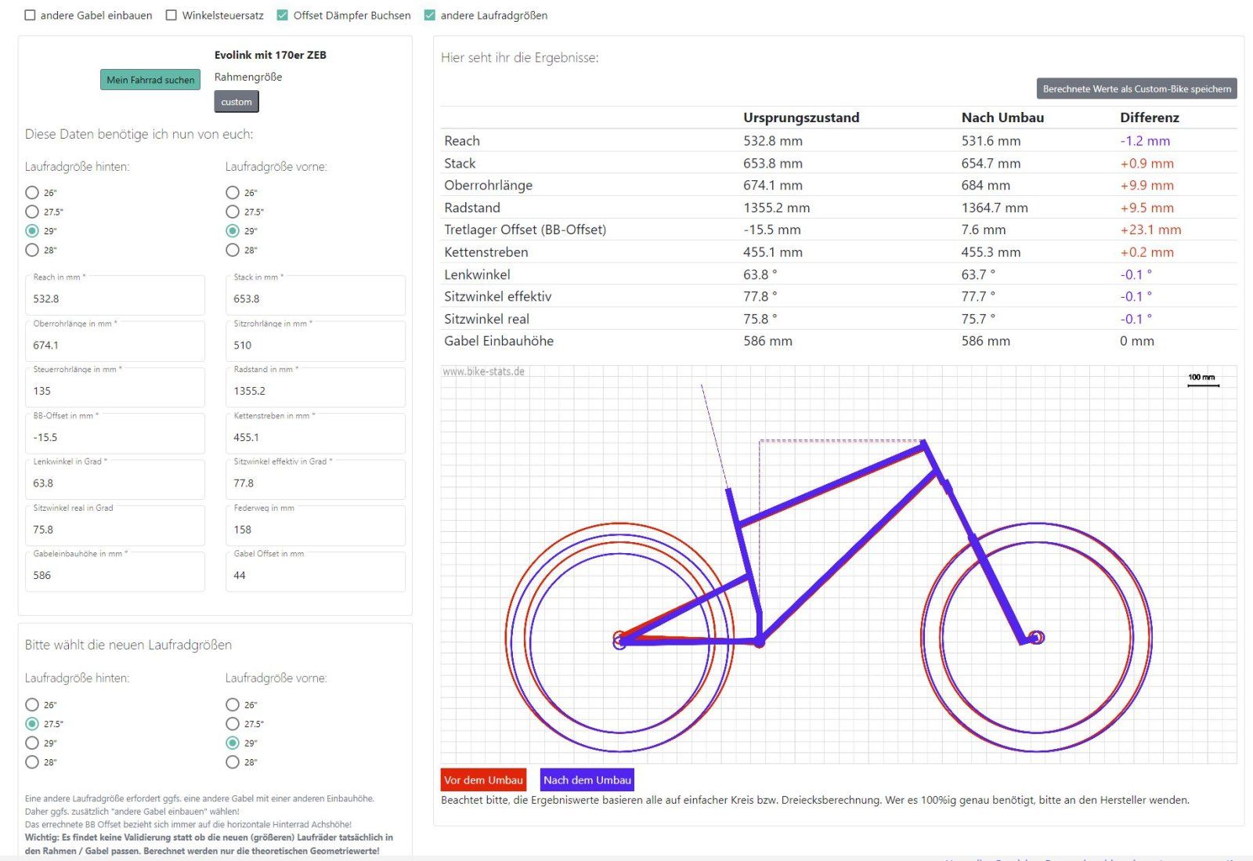Select 27.5" for original front wheel size

[x=233, y=212]
